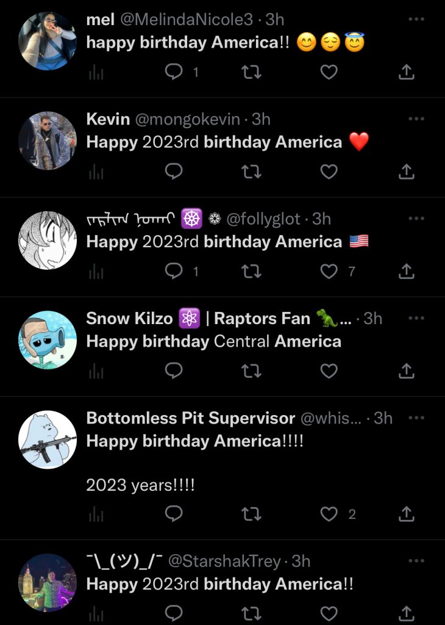Like the @follyglot tweet with 7 likes
This screenshot has height=625, width=445.
[x=329, y=272]
